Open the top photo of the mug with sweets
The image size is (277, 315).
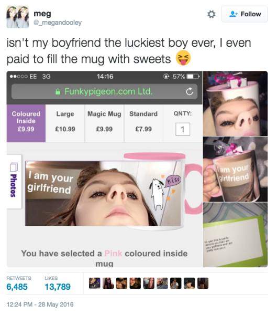click(235, 103)
